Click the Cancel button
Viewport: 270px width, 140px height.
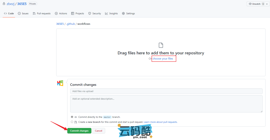coord(98,131)
